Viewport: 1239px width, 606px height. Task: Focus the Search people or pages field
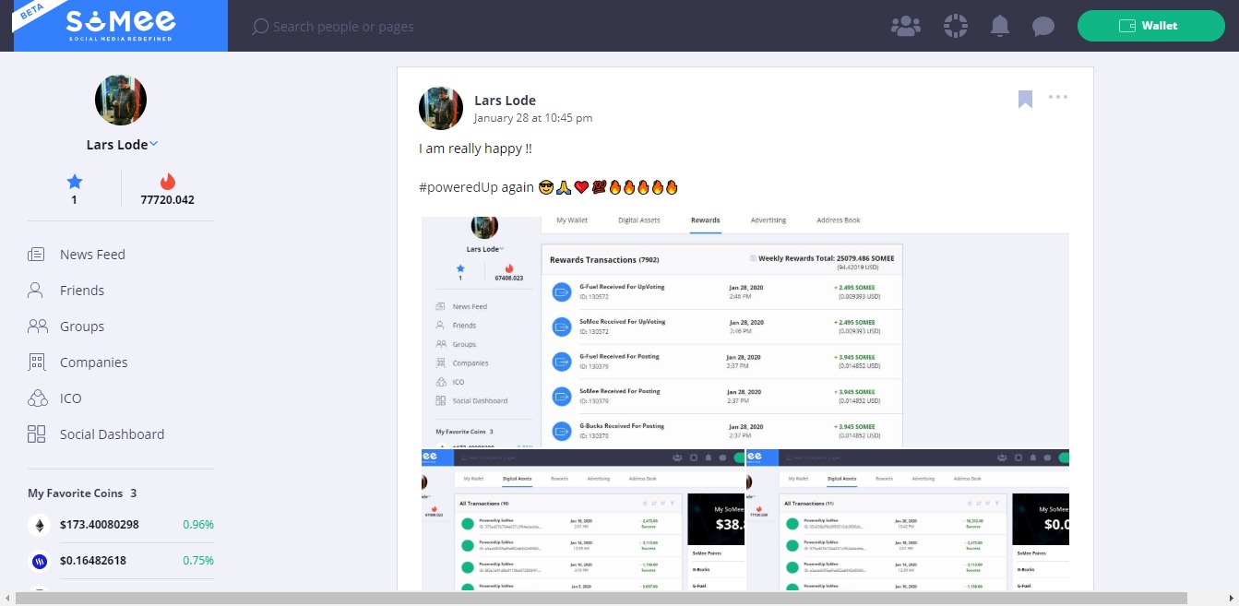pyautogui.click(x=343, y=27)
